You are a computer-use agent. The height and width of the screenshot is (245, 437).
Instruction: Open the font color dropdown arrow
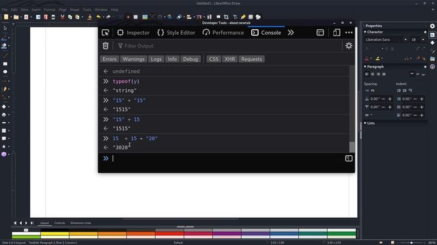371,59
